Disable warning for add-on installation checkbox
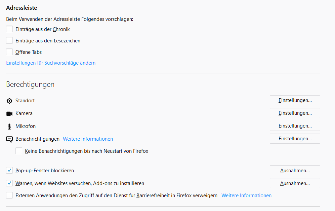Screen dimensions: 335x211 [9, 183]
